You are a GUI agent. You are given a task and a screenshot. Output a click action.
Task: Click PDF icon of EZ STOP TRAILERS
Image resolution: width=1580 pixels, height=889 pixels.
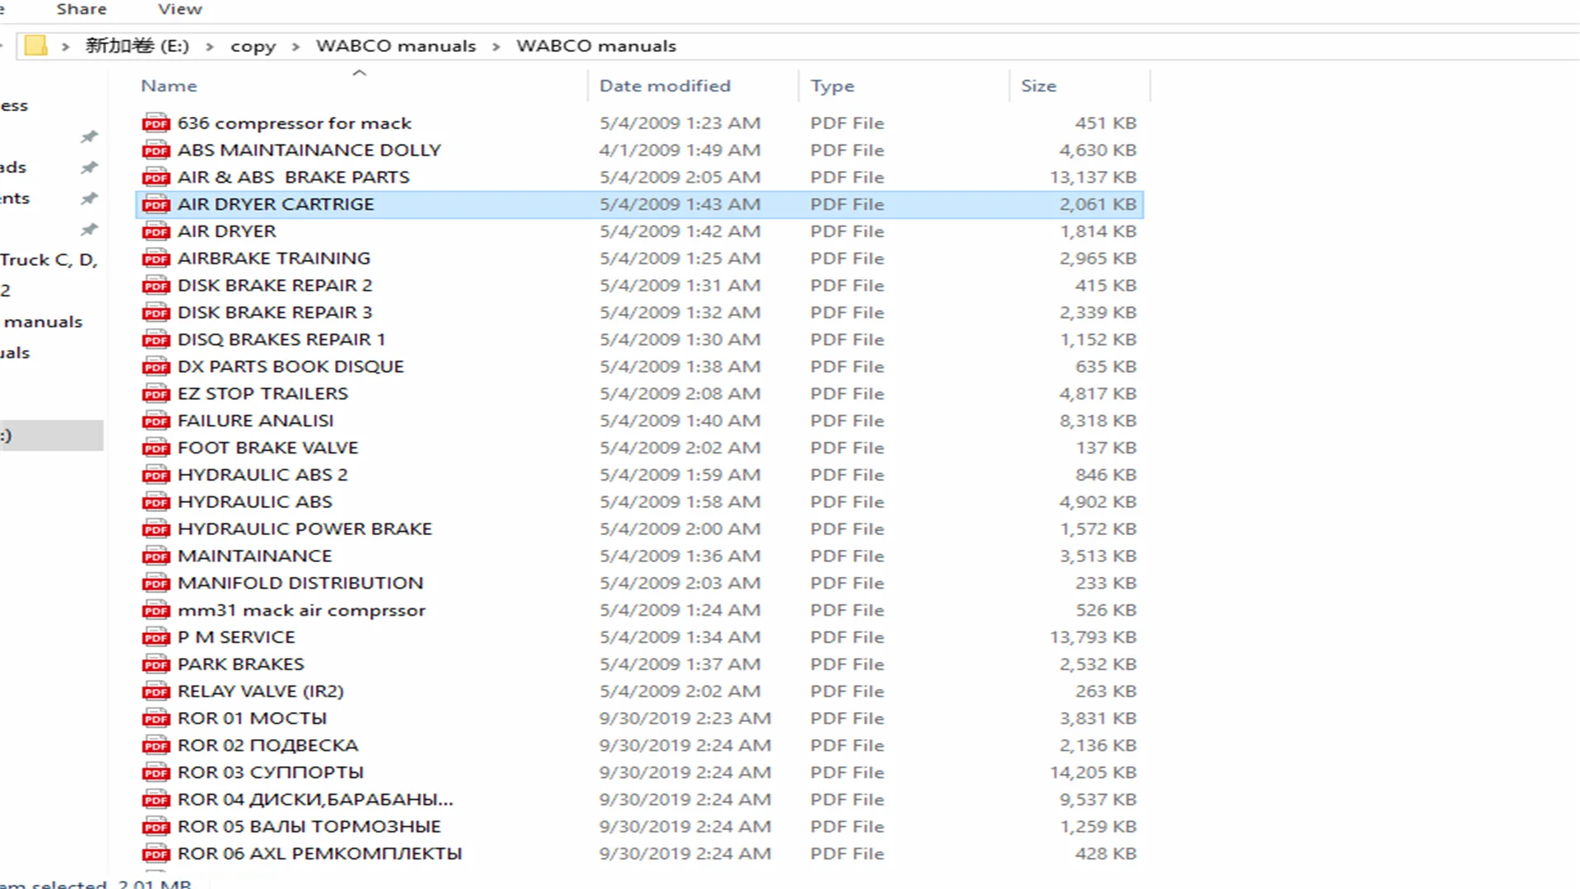coord(156,394)
